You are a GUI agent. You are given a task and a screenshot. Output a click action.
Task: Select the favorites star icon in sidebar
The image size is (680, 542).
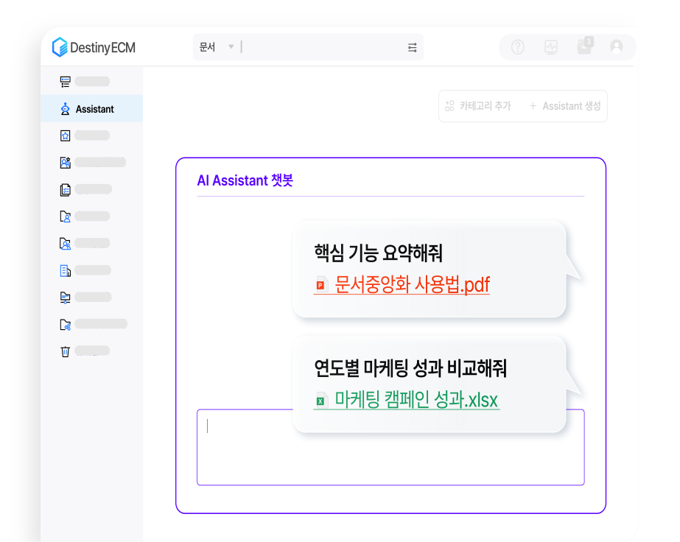click(x=65, y=134)
